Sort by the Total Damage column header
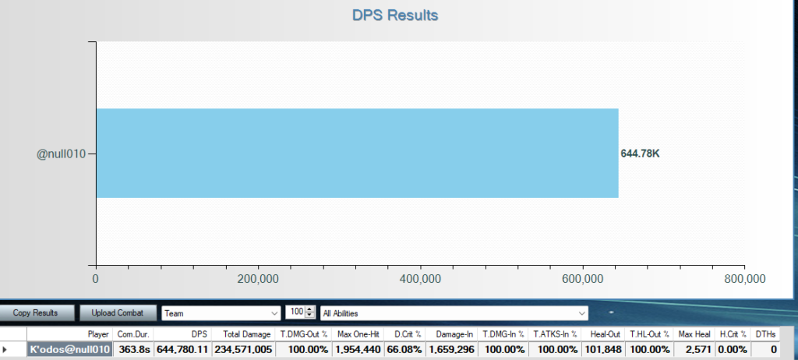798x360 pixels. click(x=244, y=334)
